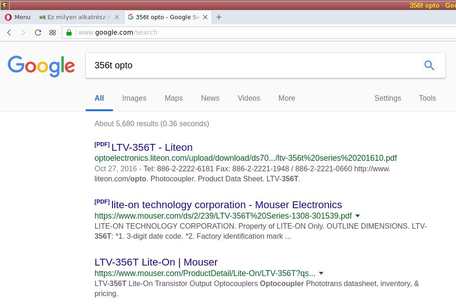Screen dimensions: 456x307
Task: Expand dropdown arrow next to ProductDetail URL
Action: pyautogui.click(x=321, y=273)
